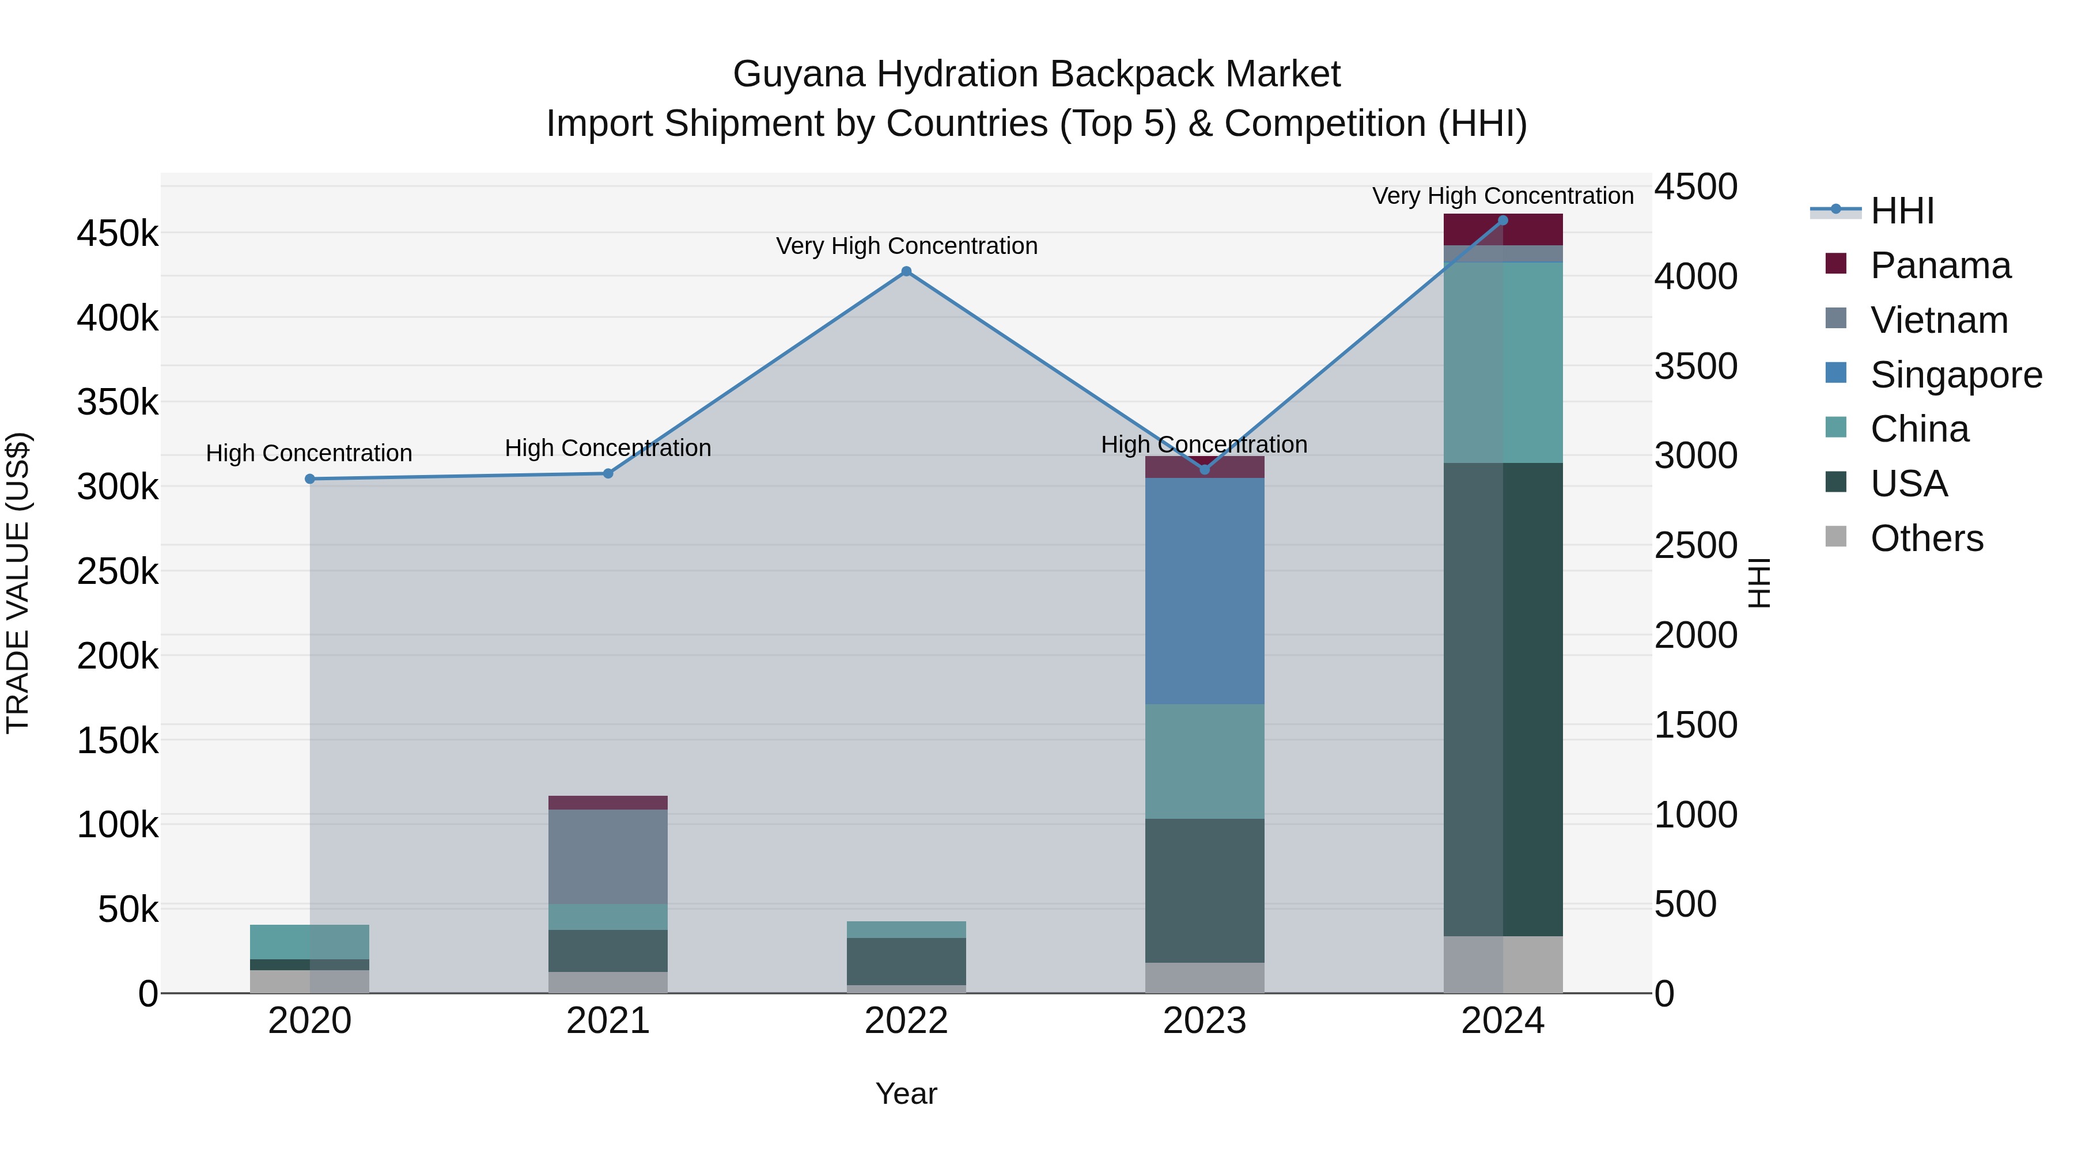
Task: Click the 2022 HHI data point
Action: (x=907, y=271)
